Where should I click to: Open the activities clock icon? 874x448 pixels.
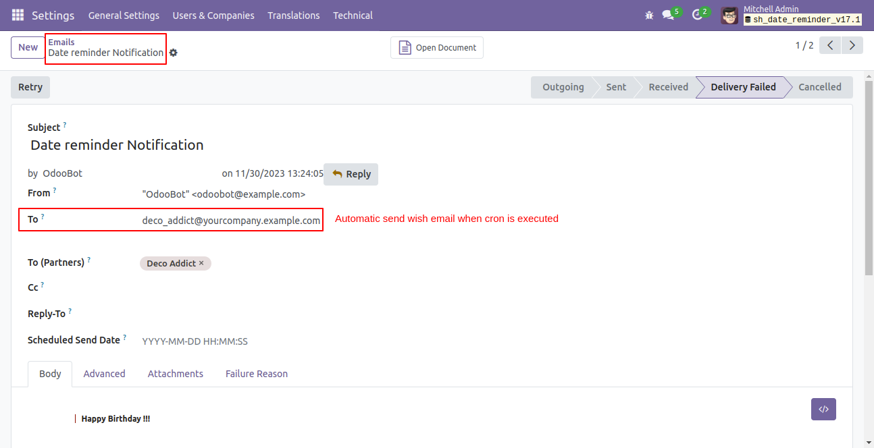[698, 15]
